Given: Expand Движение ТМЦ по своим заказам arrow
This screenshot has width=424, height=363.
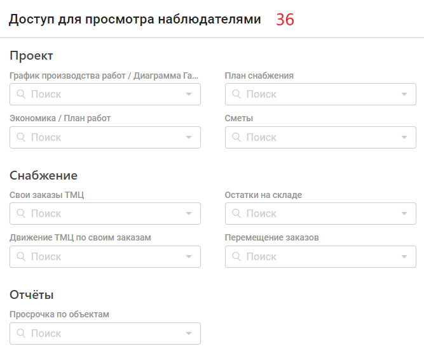Looking at the screenshot, I should pos(189,256).
